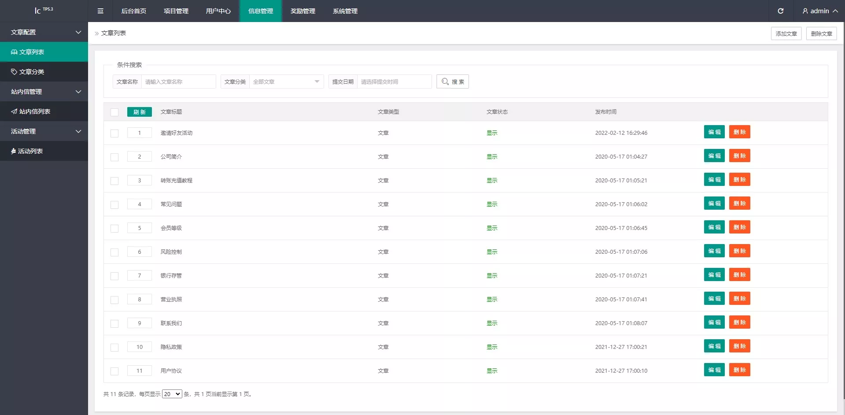Click the sidebar collapse hamburger icon
845x415 pixels.
point(100,11)
